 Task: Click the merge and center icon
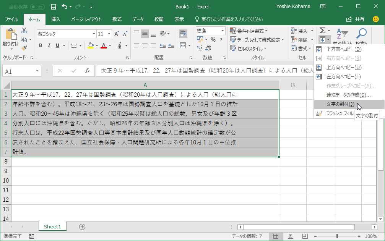tap(183, 45)
